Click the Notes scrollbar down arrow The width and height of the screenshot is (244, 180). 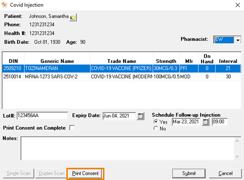[237, 157]
